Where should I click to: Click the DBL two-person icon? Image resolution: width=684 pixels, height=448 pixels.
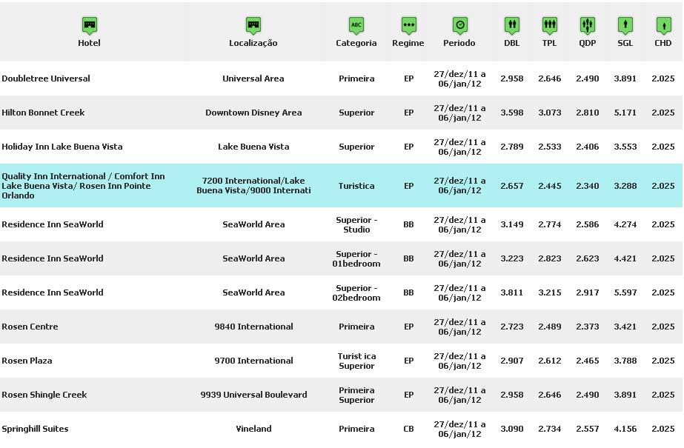tap(511, 25)
